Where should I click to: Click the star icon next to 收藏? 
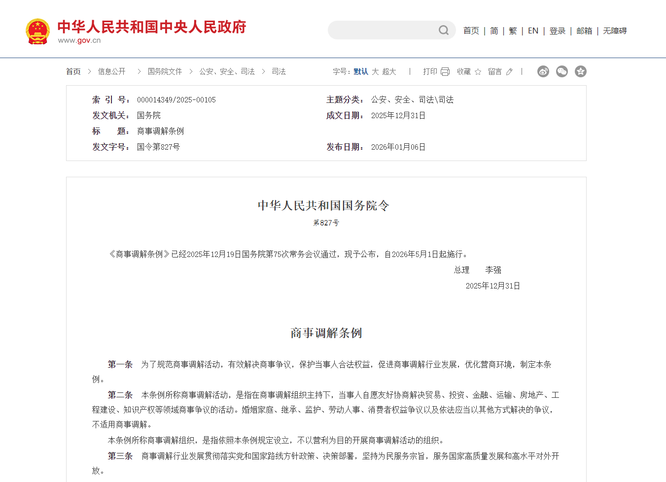(477, 71)
